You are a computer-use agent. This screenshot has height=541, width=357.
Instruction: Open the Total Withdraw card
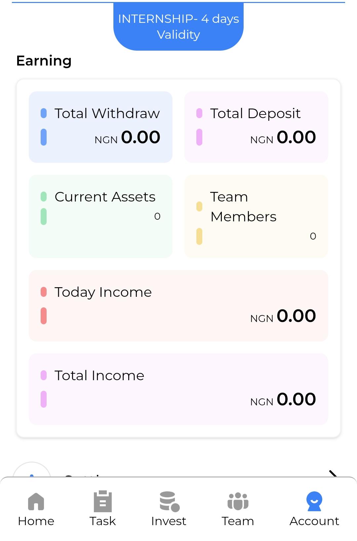[x=100, y=127]
